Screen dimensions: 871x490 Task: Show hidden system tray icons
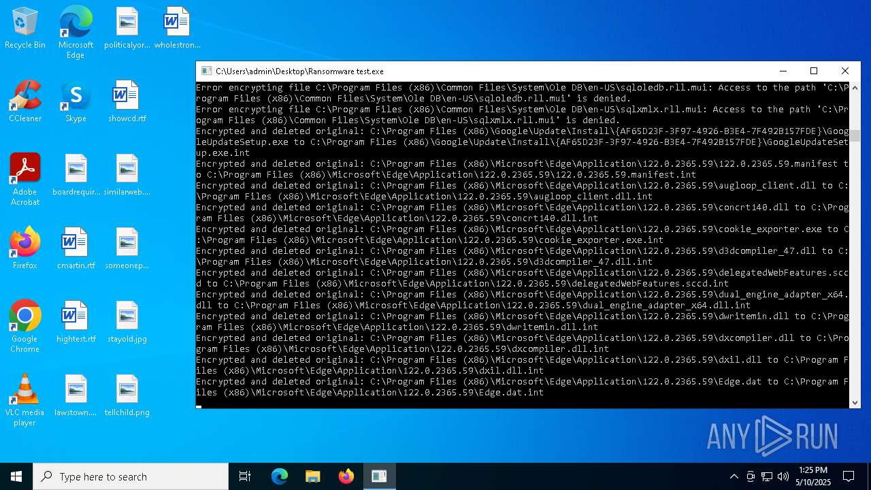[734, 476]
